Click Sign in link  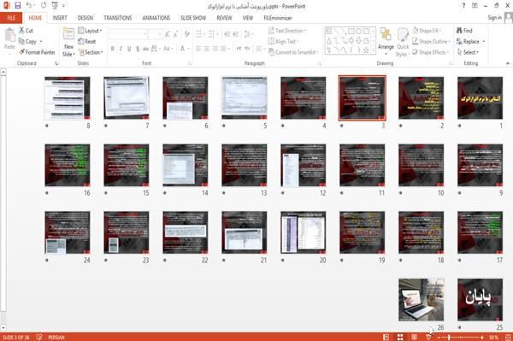(494, 18)
